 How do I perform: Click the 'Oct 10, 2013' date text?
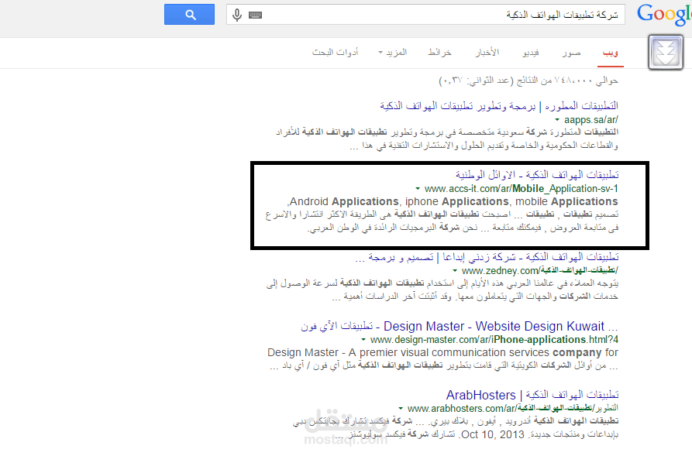[x=493, y=434]
